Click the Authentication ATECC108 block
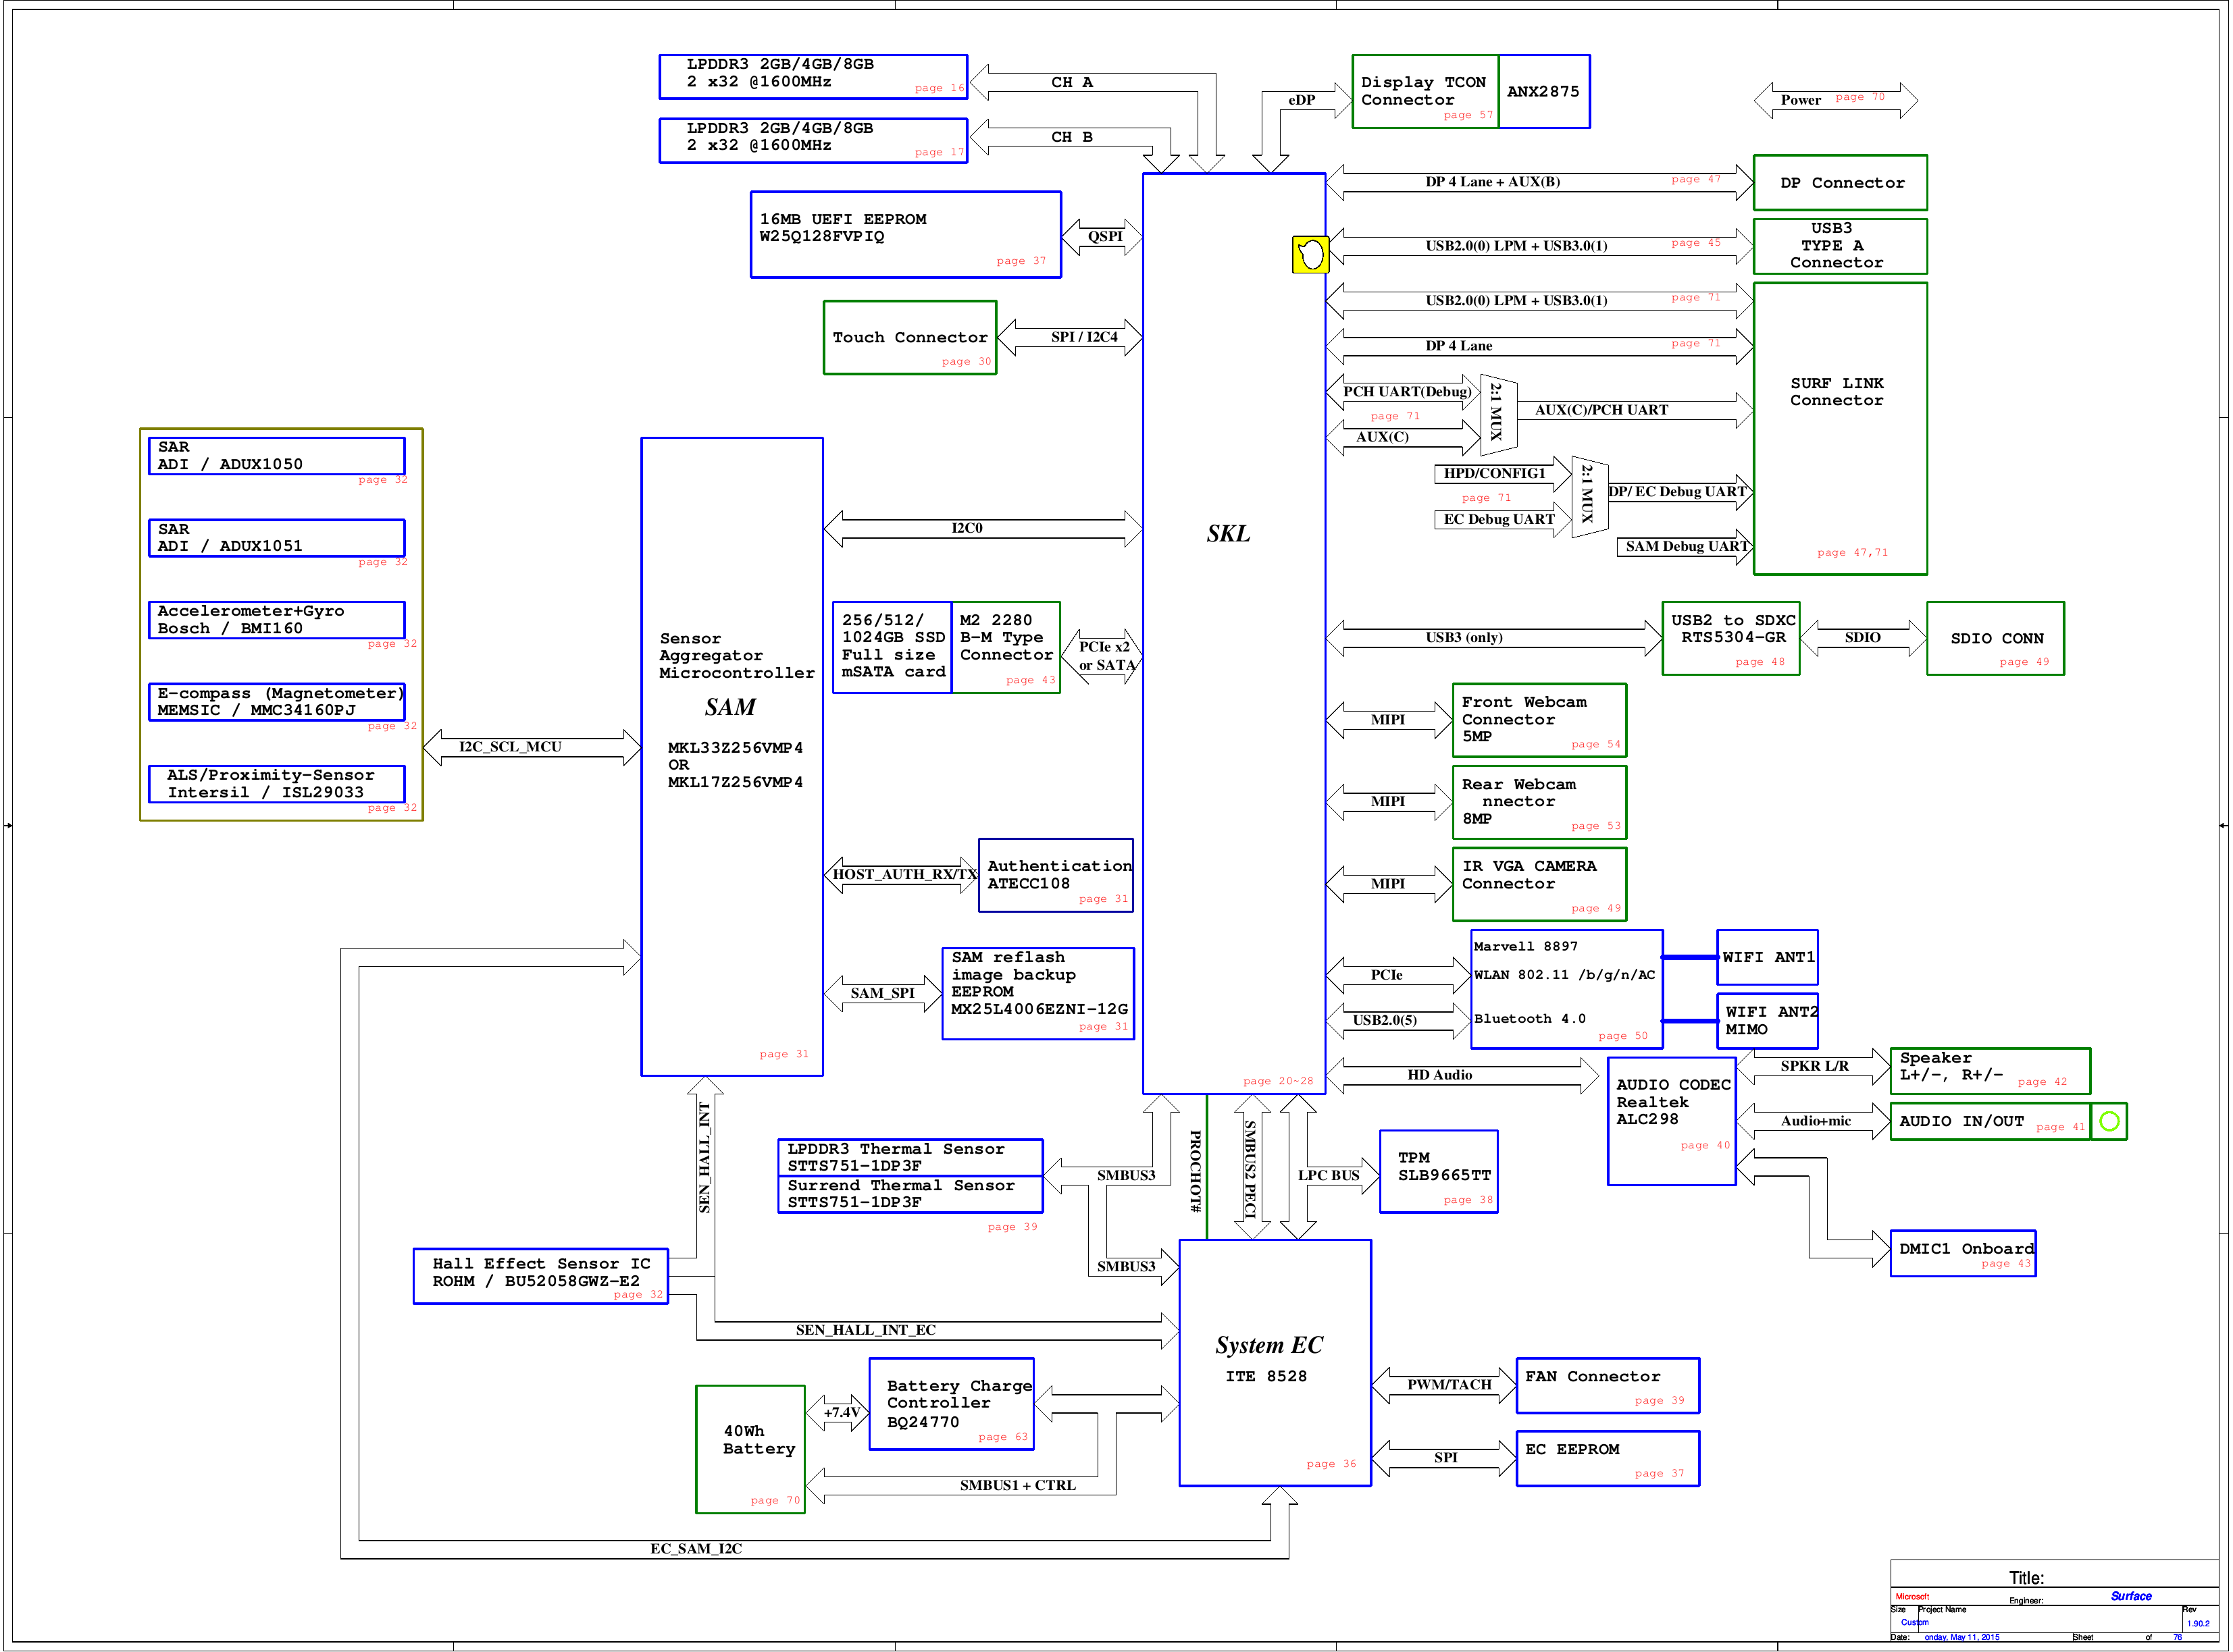Viewport: 2233px width, 1652px height. (1056, 876)
